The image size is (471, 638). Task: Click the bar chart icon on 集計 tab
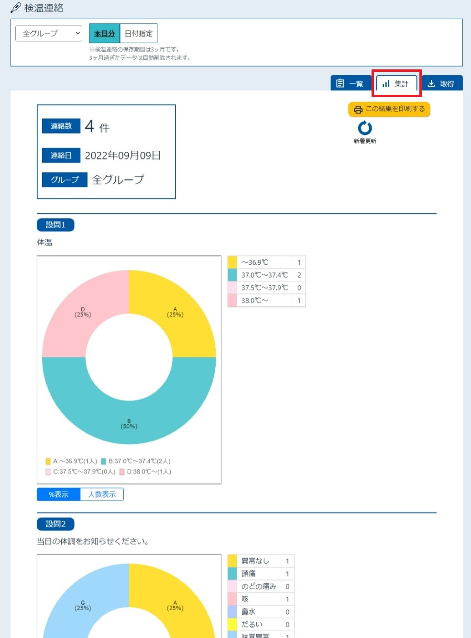(x=386, y=83)
